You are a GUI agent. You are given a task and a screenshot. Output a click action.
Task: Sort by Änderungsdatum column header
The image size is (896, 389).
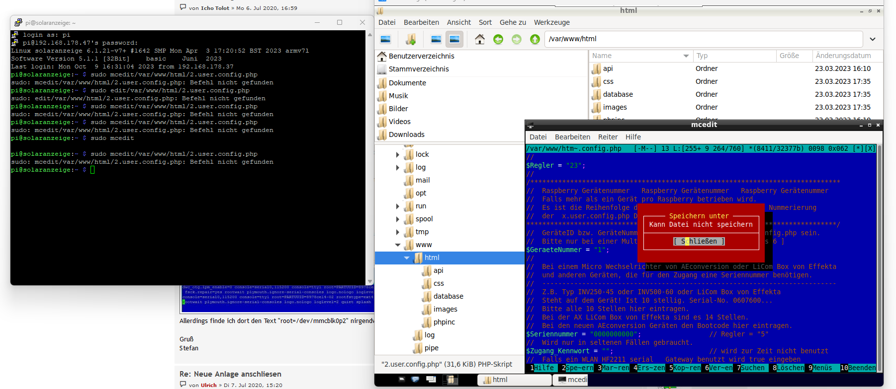(x=843, y=56)
